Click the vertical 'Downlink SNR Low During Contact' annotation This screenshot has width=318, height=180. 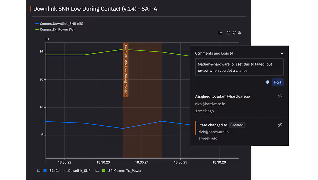[126, 70]
